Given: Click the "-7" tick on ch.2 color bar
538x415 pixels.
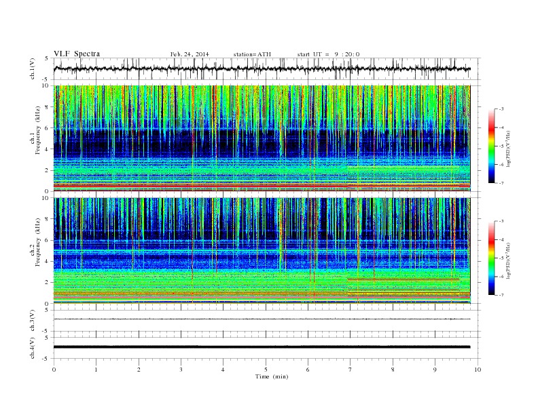Looking at the screenshot, I should tap(501, 295).
